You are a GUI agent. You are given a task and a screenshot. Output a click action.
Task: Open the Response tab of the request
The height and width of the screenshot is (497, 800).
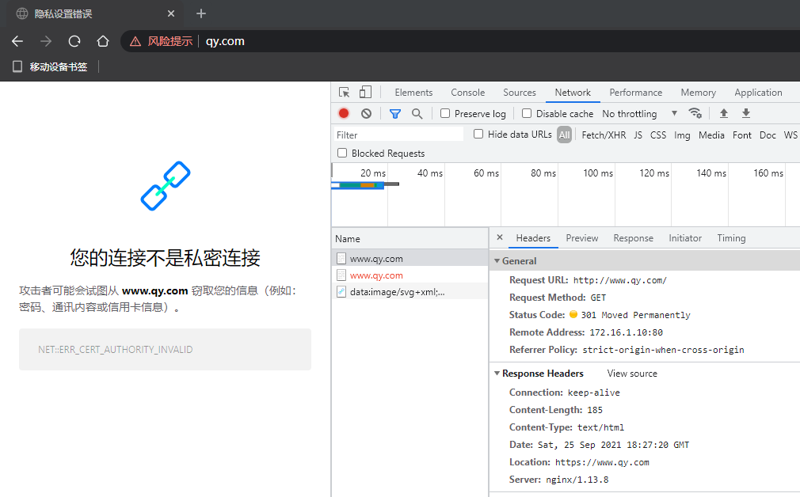pos(633,238)
